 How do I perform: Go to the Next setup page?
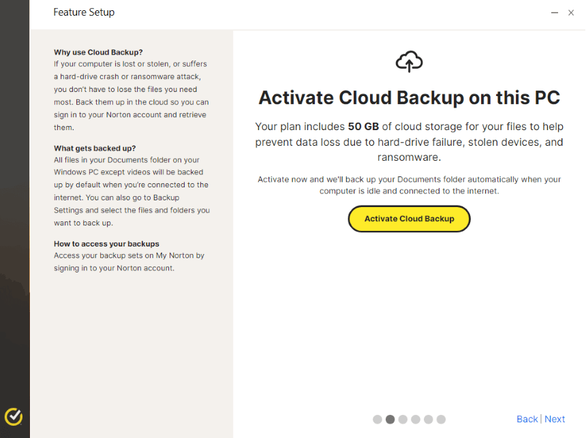pos(555,419)
